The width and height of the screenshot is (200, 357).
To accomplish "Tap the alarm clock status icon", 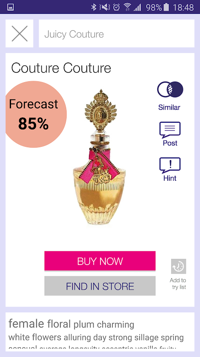I will pos(116,7).
